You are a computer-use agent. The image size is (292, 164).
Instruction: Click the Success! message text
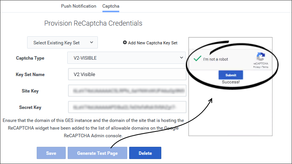[230, 82]
